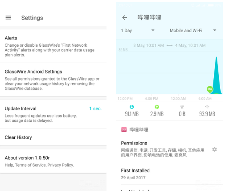Tap the pink 哔哩哔哩 app icon
This screenshot has width=225, height=193.
point(124,129)
